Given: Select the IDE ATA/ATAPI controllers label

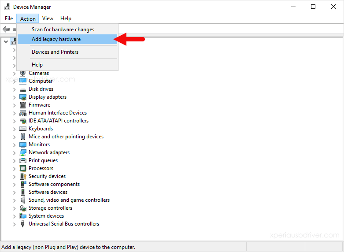Looking at the screenshot, I should point(59,121).
